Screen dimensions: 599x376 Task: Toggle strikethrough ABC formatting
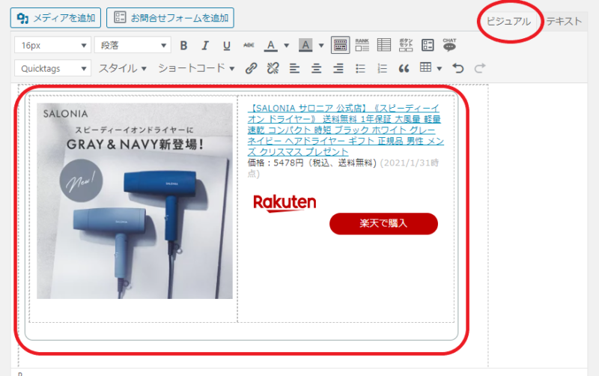[x=249, y=46]
